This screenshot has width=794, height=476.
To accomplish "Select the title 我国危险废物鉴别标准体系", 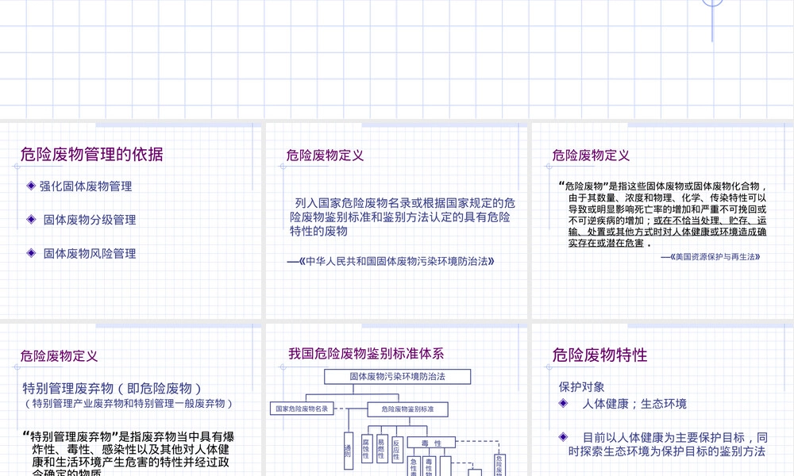I will pyautogui.click(x=366, y=354).
